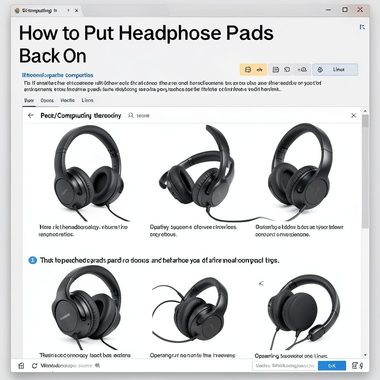This screenshot has height=380, width=380.
Task: Open the right headphone image in top row
Action: (x=301, y=171)
